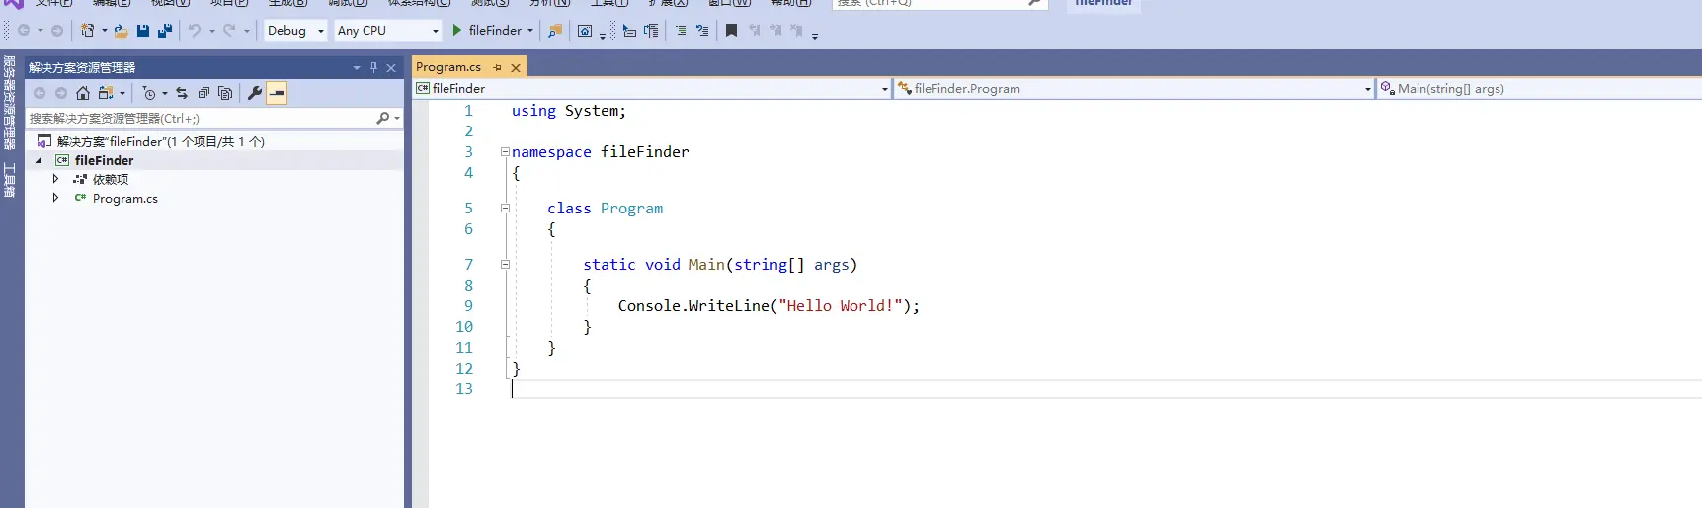The image size is (1702, 508).
Task: Collapse All icon in Solution Explorer
Action: pyautogui.click(x=203, y=93)
